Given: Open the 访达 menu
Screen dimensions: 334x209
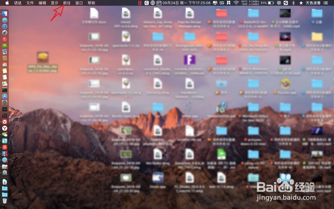Looking at the screenshot, I should (x=18, y=3).
